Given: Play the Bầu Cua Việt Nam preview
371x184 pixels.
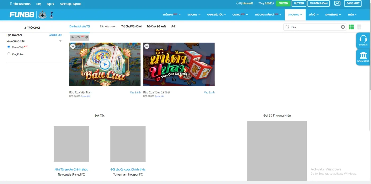Looking at the screenshot, I should click(105, 64).
